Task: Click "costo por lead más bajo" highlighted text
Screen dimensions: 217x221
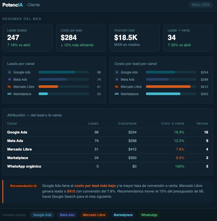Action: pyautogui.click(x=95, y=186)
